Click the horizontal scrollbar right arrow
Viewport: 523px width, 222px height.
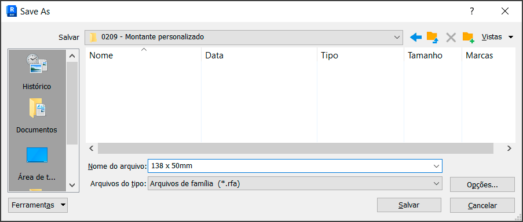(509, 149)
